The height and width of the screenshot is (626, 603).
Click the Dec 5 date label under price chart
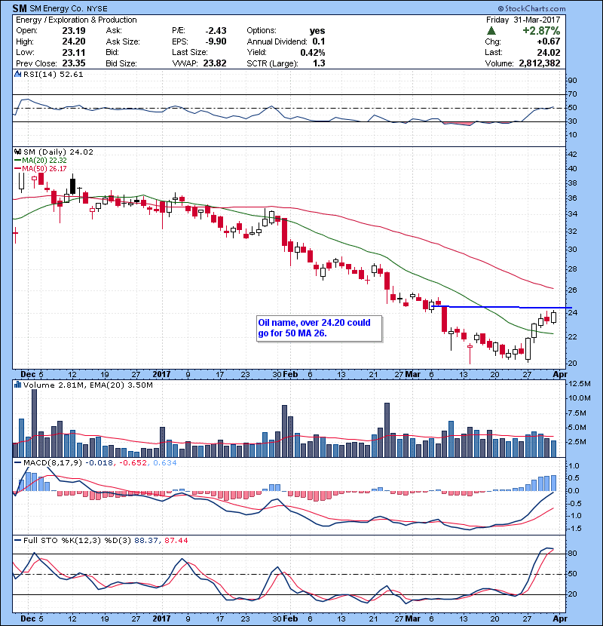click(x=32, y=374)
